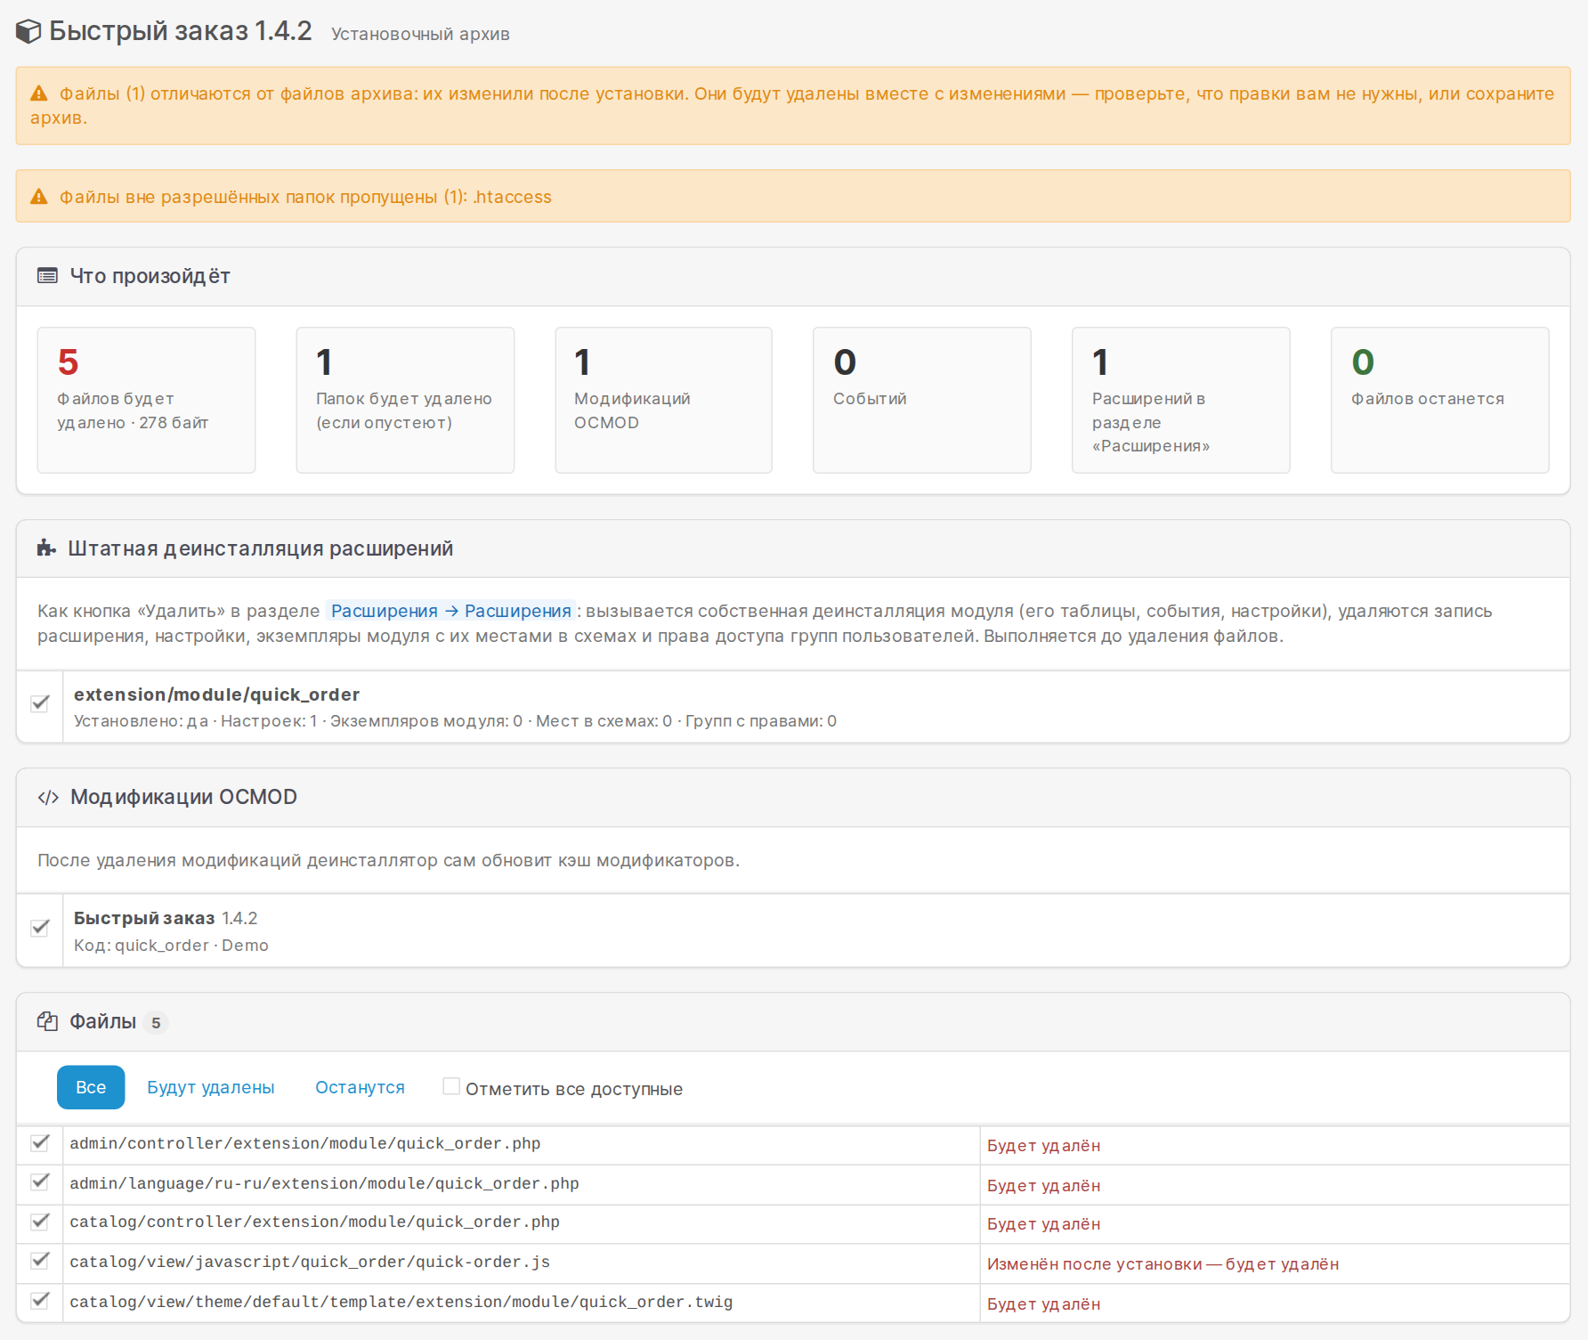Open the 'Расширения → Расширения' link
1588x1340 pixels.
coord(450,611)
